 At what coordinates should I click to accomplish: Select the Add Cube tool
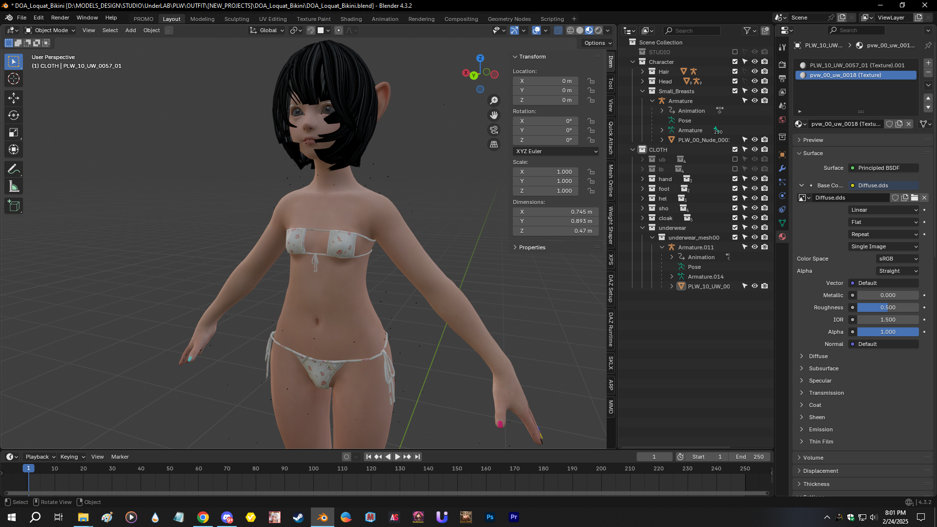click(x=14, y=206)
